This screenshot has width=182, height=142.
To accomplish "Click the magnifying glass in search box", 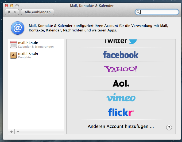I will (138, 12).
